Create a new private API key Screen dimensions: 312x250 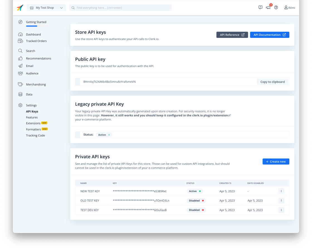click(x=276, y=161)
